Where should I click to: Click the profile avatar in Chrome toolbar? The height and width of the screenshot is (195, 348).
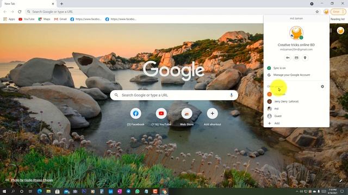(x=326, y=12)
